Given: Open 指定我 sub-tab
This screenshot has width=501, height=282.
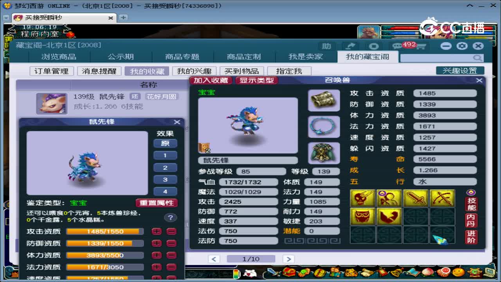Looking at the screenshot, I should click(x=289, y=71).
